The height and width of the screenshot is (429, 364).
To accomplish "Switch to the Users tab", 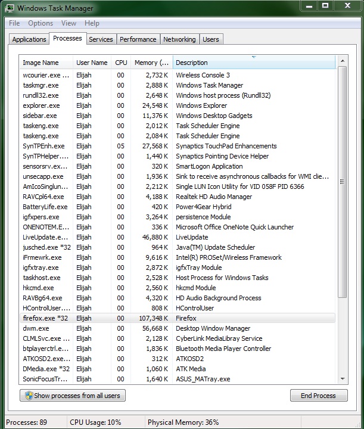I will pos(211,39).
